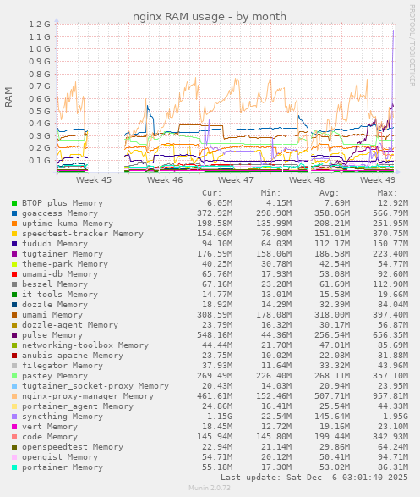420x497 pixels.
Task: Click the pulse dark purple legend swatch
Action: click(14, 335)
